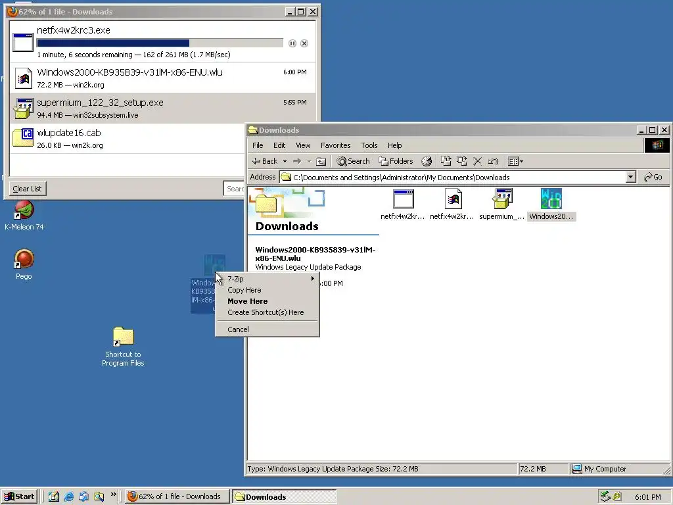Select the supermium_122_32_setup.exe installer icon

coord(23,108)
